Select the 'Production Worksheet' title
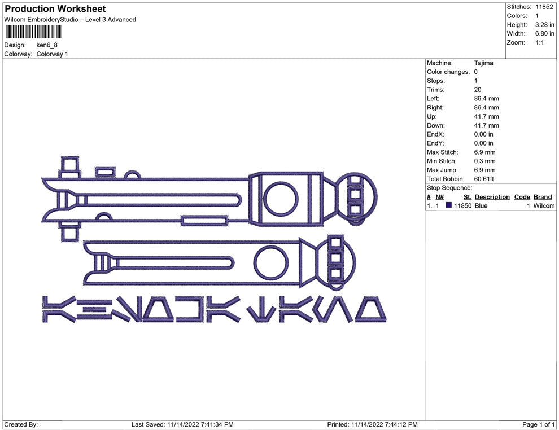The image size is (559, 430). click(55, 9)
